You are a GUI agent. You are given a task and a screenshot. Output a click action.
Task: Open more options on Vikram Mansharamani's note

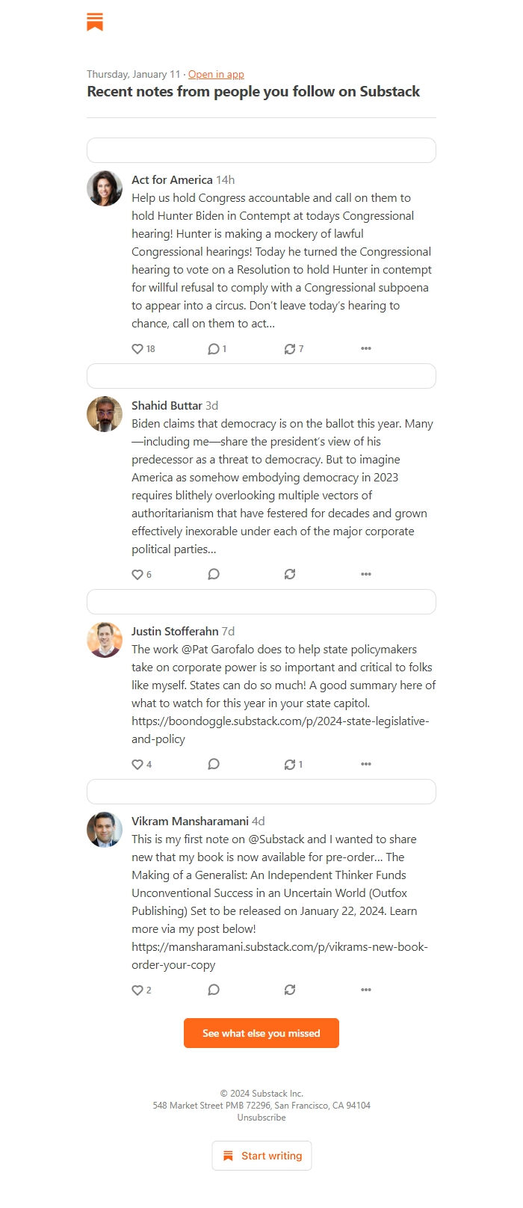[x=365, y=990]
